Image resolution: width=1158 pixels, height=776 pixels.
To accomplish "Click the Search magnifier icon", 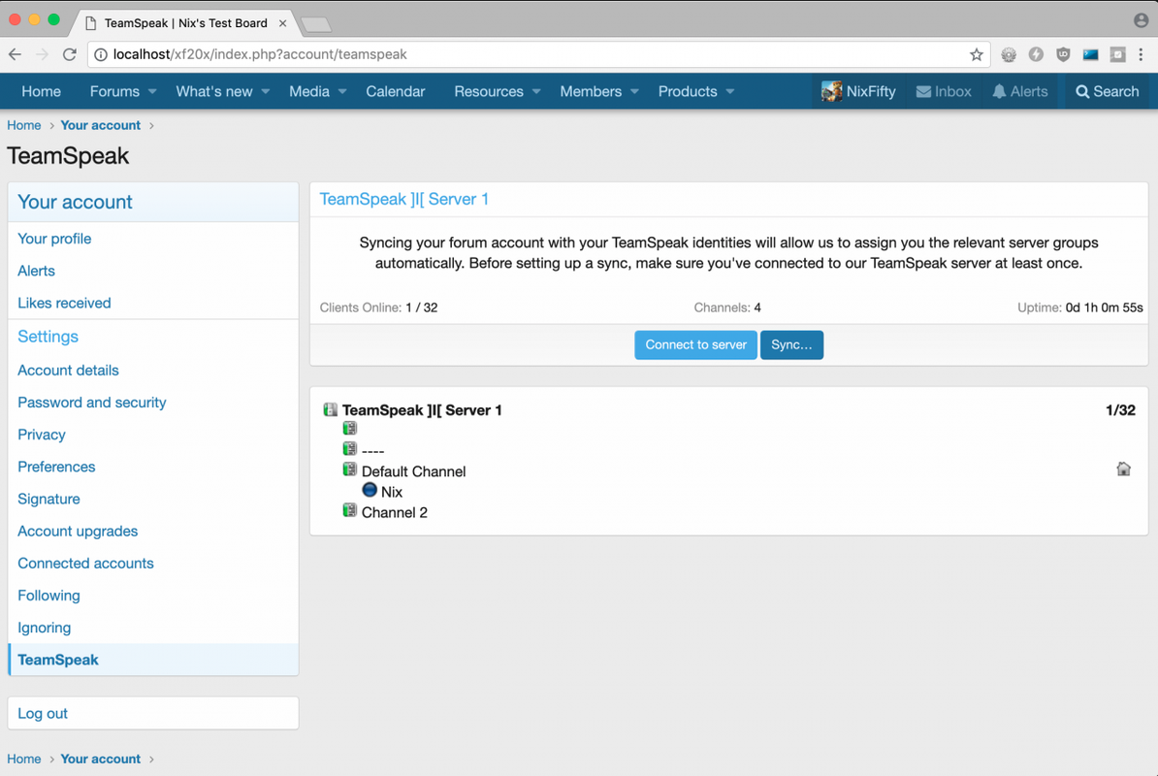I will (x=1082, y=91).
